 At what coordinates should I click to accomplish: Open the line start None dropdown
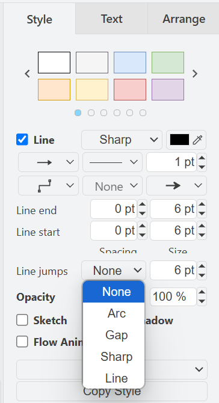[x=113, y=186]
